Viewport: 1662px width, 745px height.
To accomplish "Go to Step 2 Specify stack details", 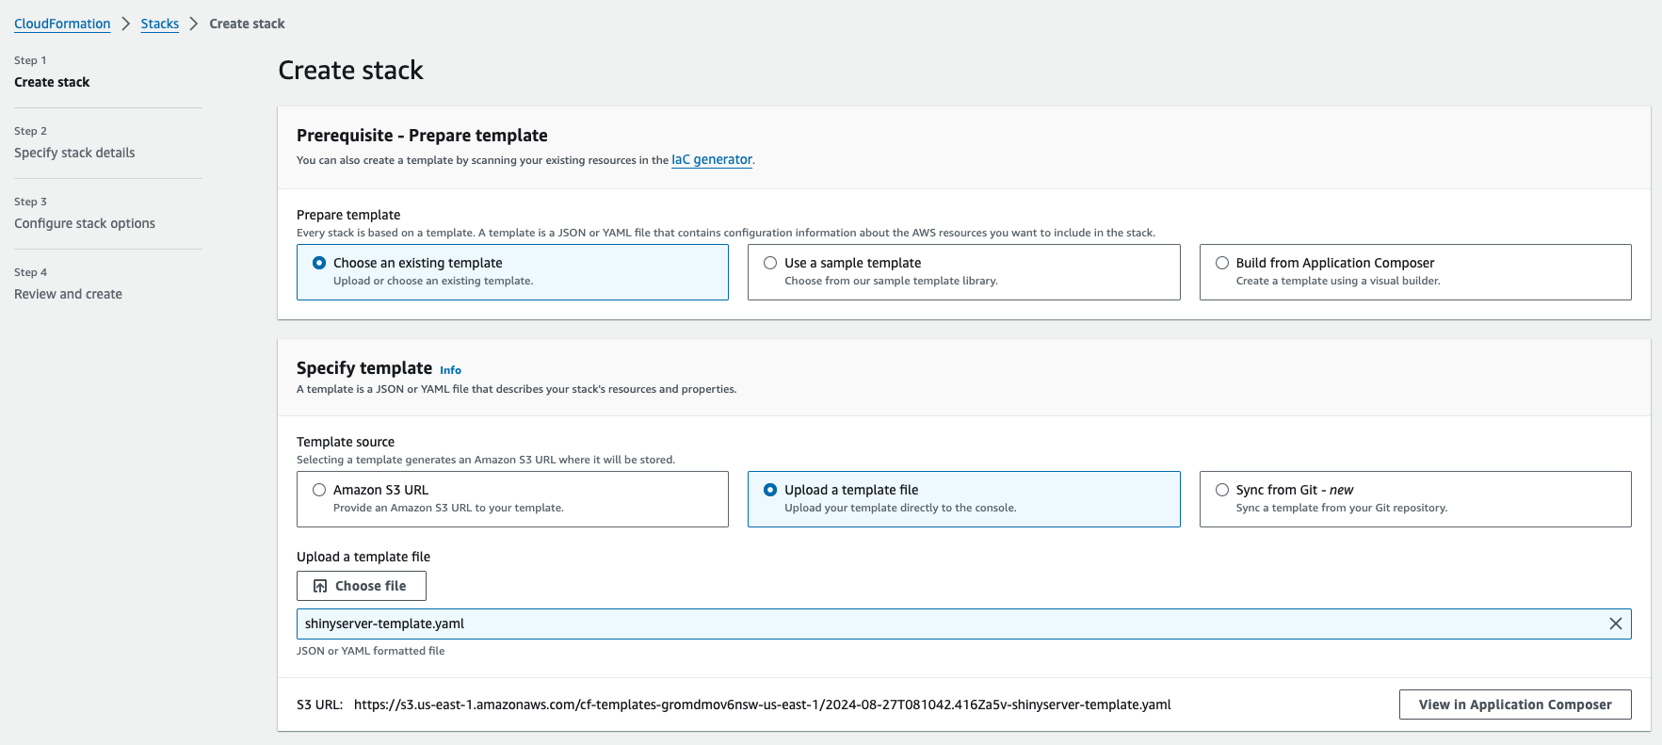I will pos(74,153).
